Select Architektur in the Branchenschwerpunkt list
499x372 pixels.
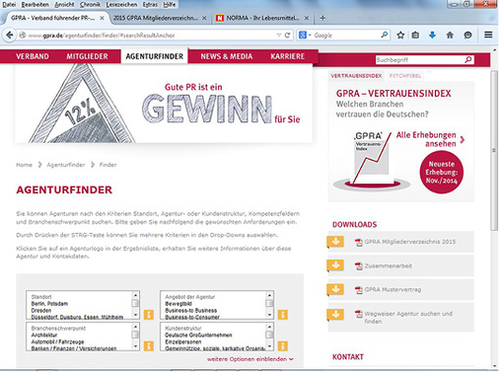44,335
